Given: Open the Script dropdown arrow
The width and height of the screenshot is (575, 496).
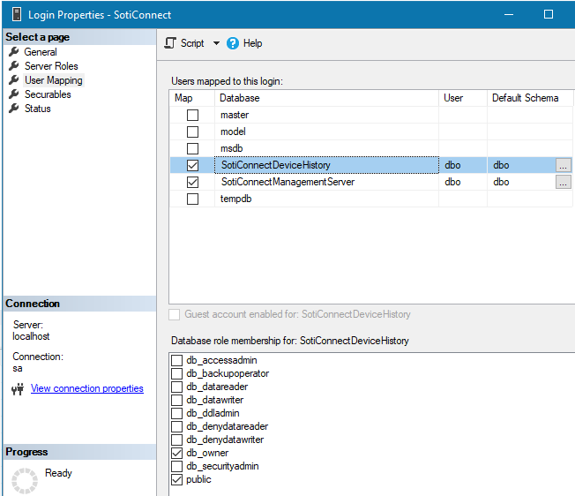Looking at the screenshot, I should coord(216,43).
